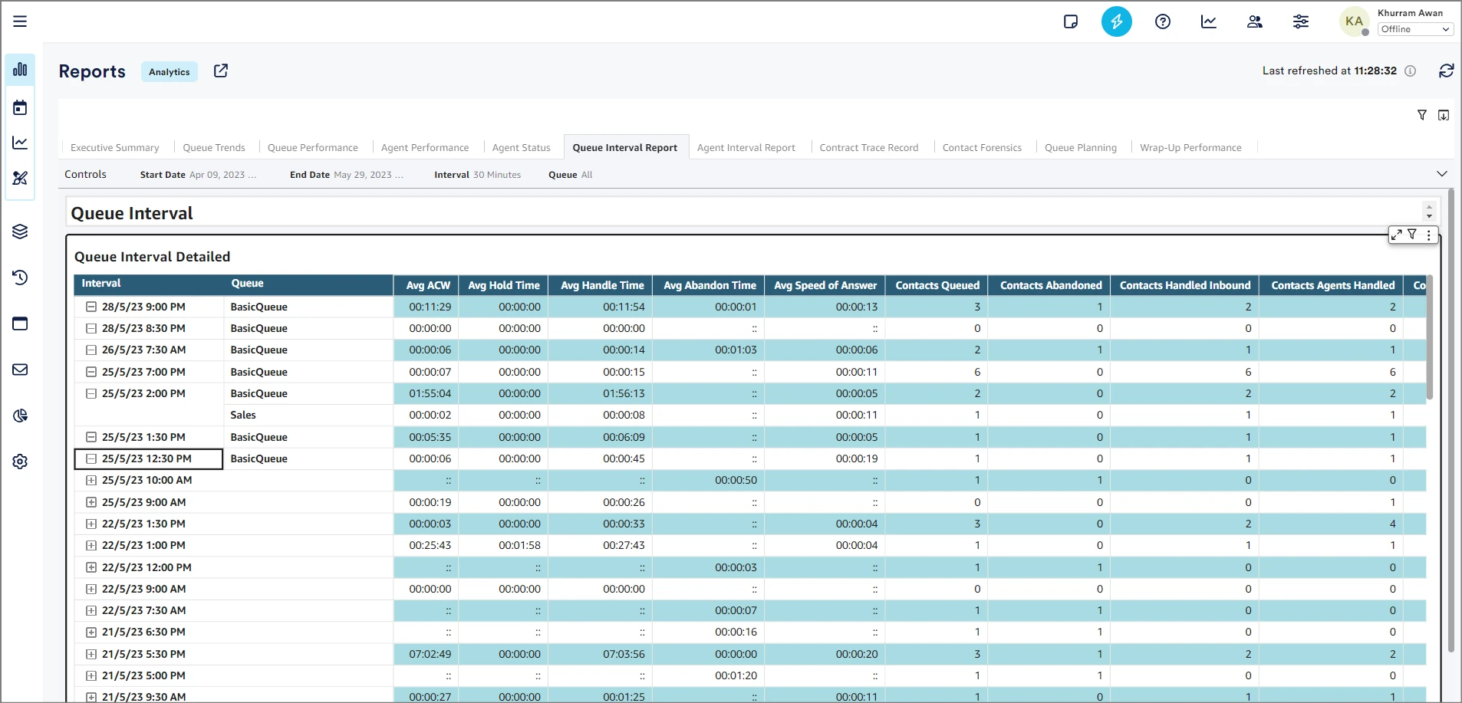The image size is (1462, 703).
Task: Click the settings gear in sidebar
Action: [x=20, y=462]
